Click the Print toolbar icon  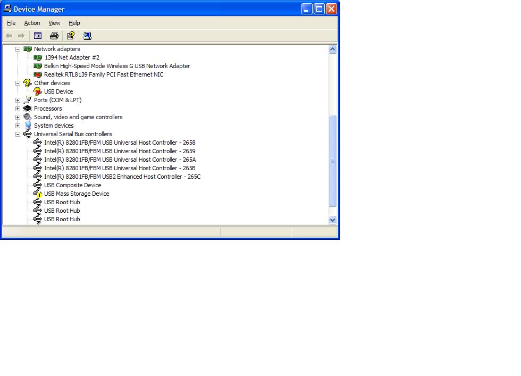click(54, 36)
